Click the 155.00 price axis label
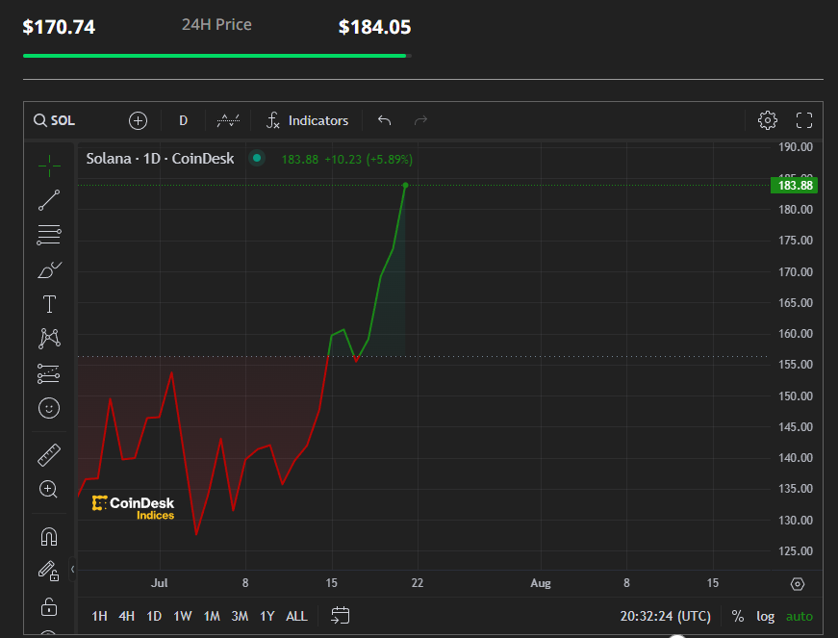 [x=795, y=365]
